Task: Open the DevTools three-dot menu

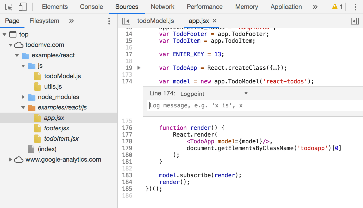Action: coord(355,7)
